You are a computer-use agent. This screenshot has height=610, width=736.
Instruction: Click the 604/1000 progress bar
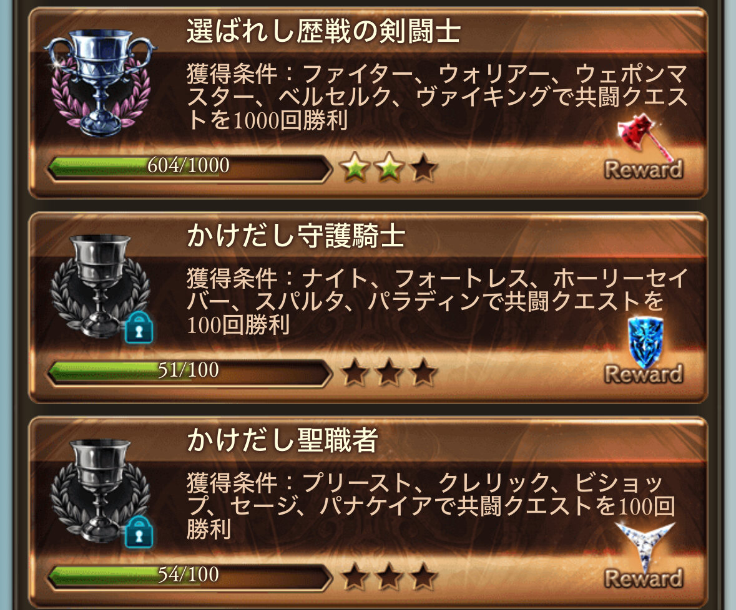[189, 167]
